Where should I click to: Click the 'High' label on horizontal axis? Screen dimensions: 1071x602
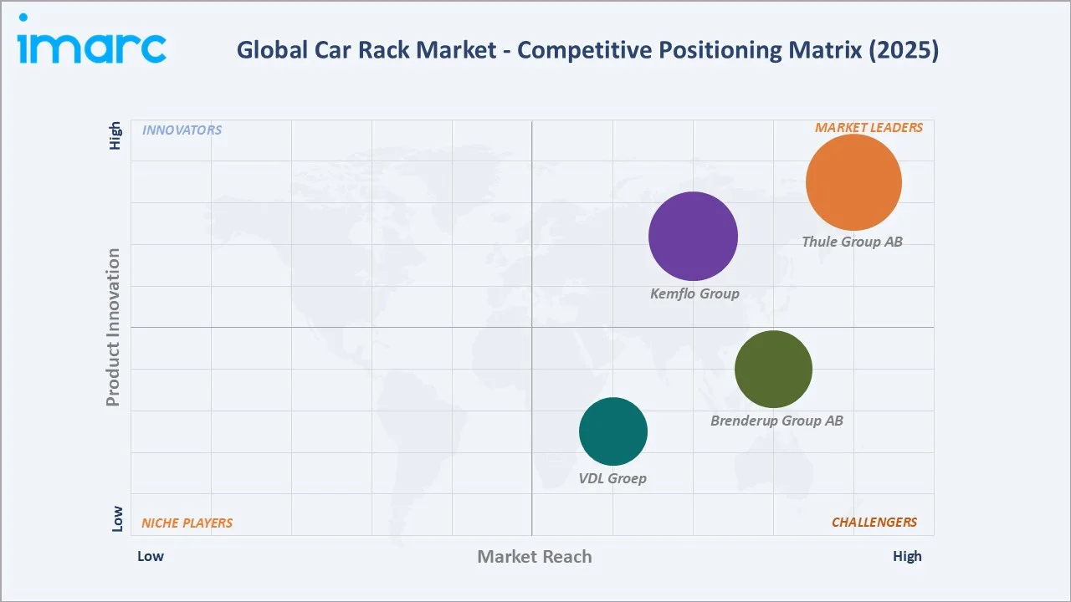(907, 556)
